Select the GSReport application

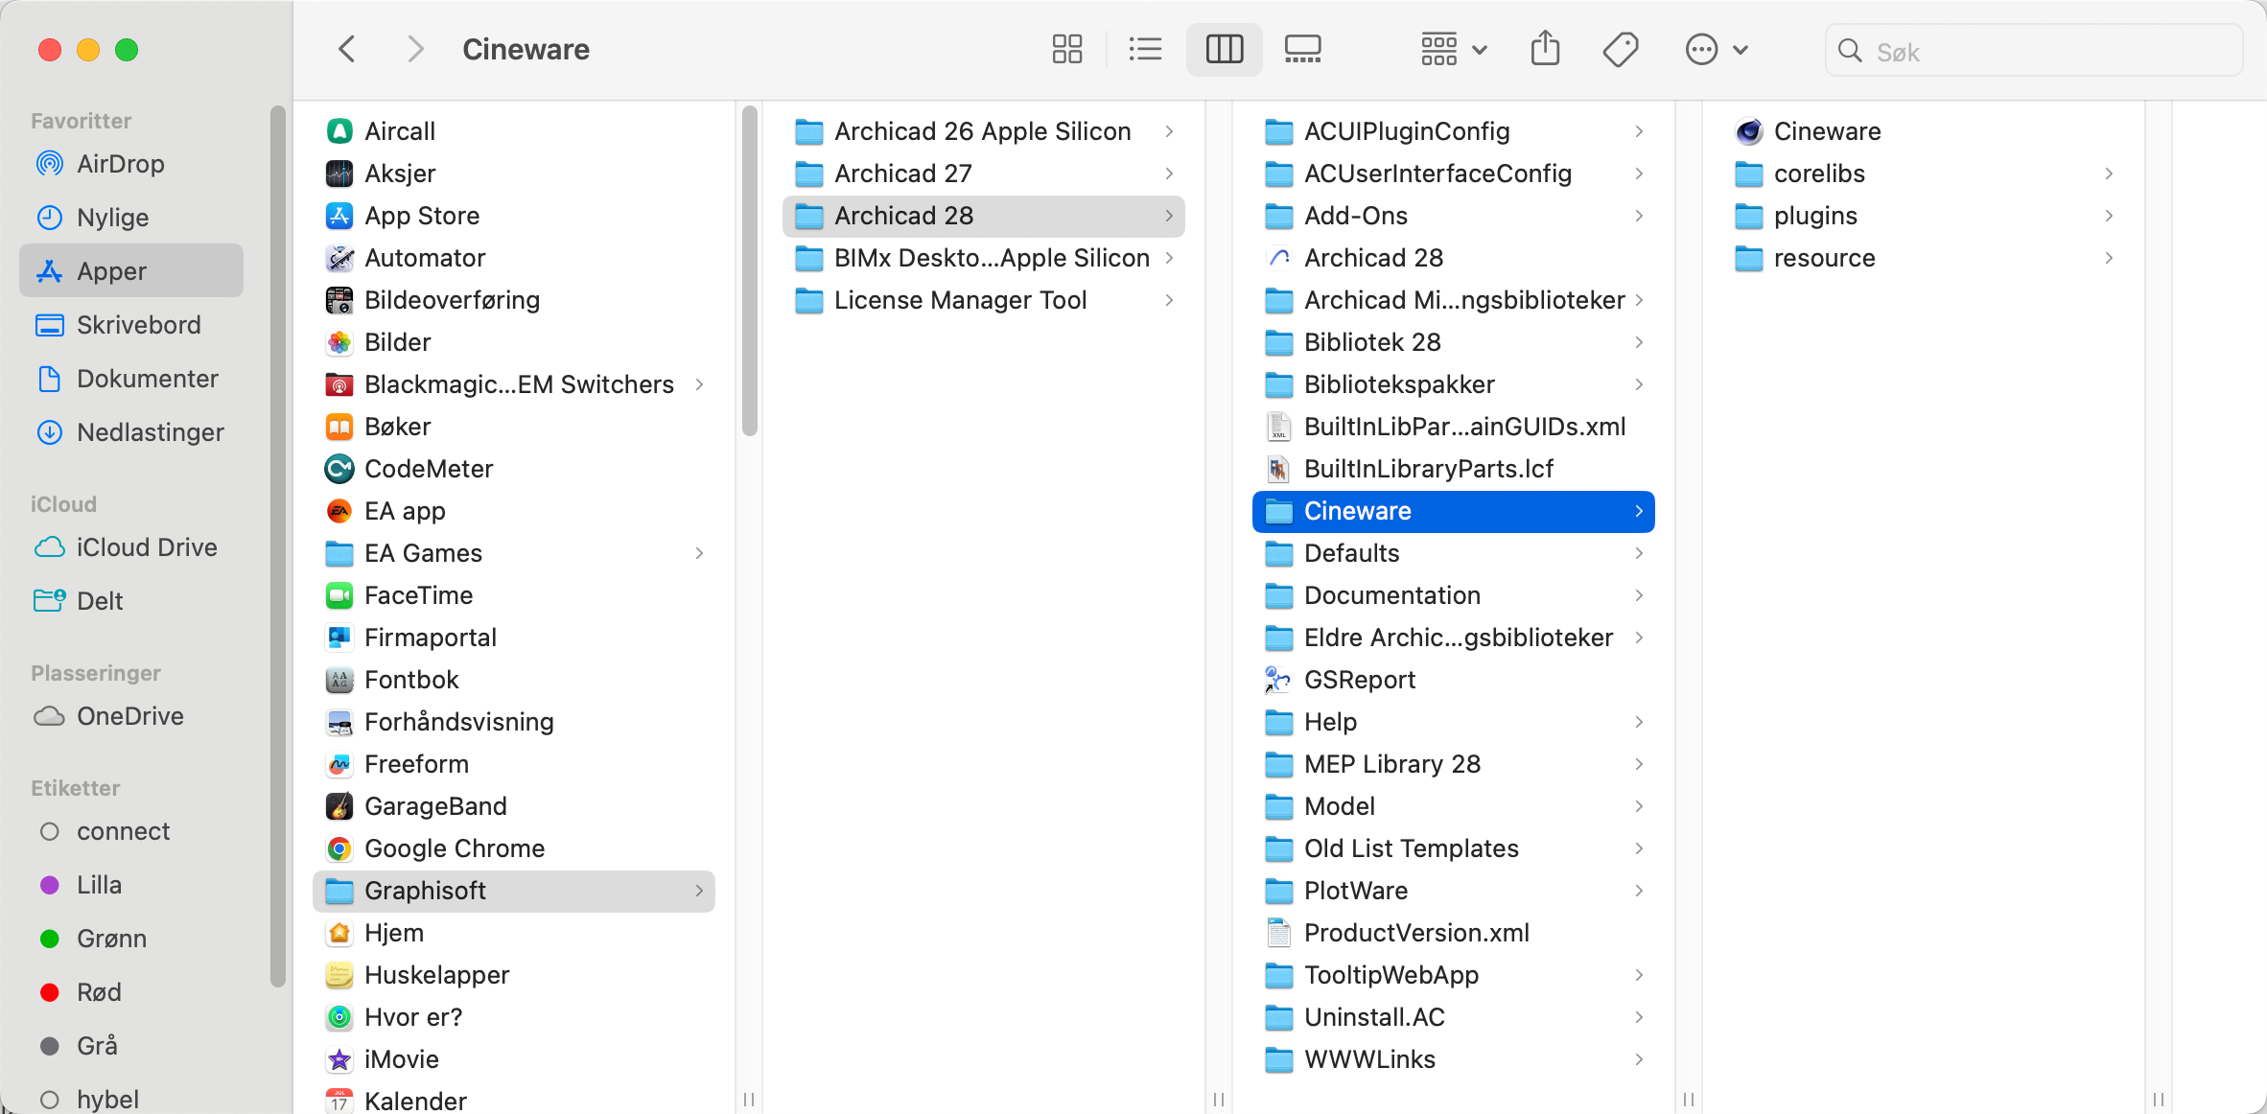1454,680
